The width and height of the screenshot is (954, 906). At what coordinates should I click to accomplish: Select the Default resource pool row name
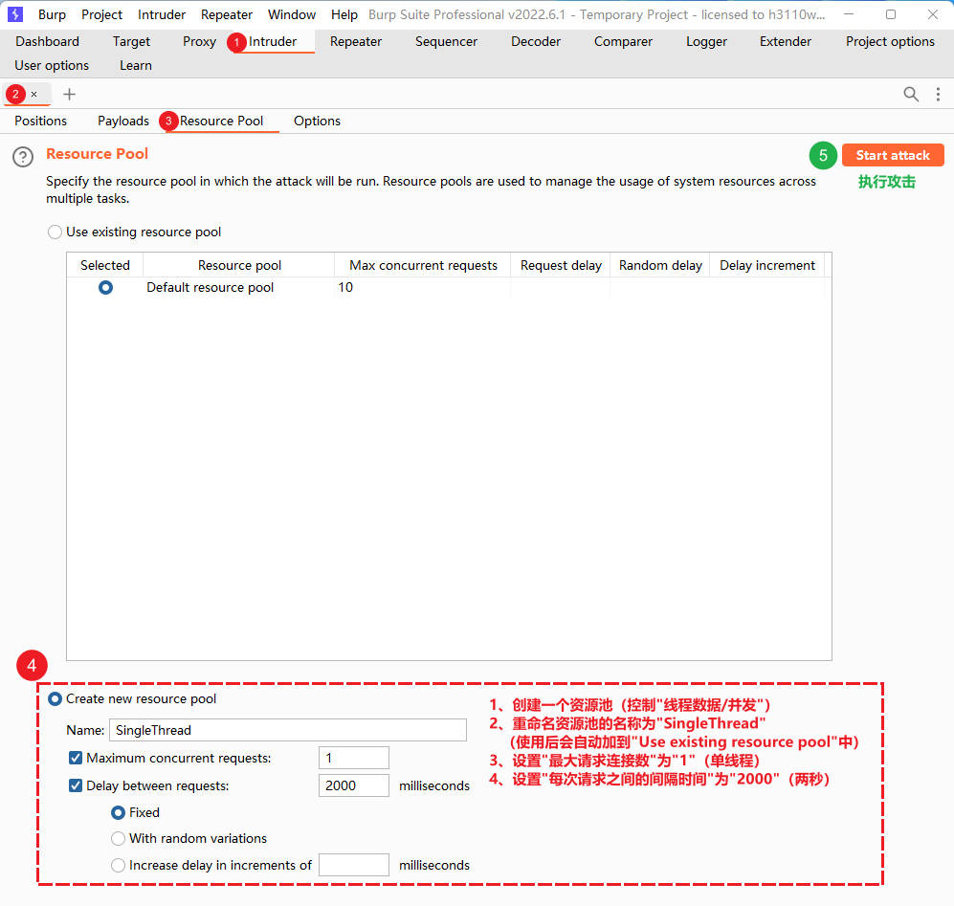click(x=210, y=287)
